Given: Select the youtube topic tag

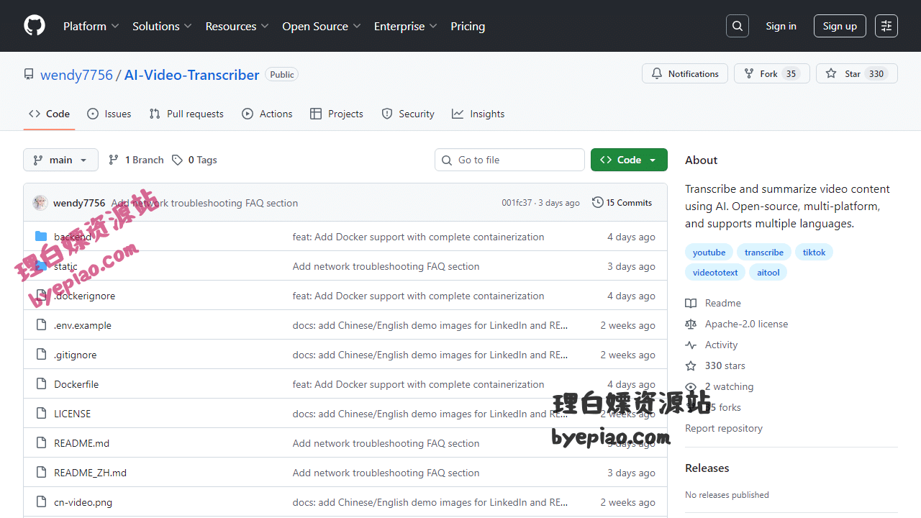Looking at the screenshot, I should 709,253.
